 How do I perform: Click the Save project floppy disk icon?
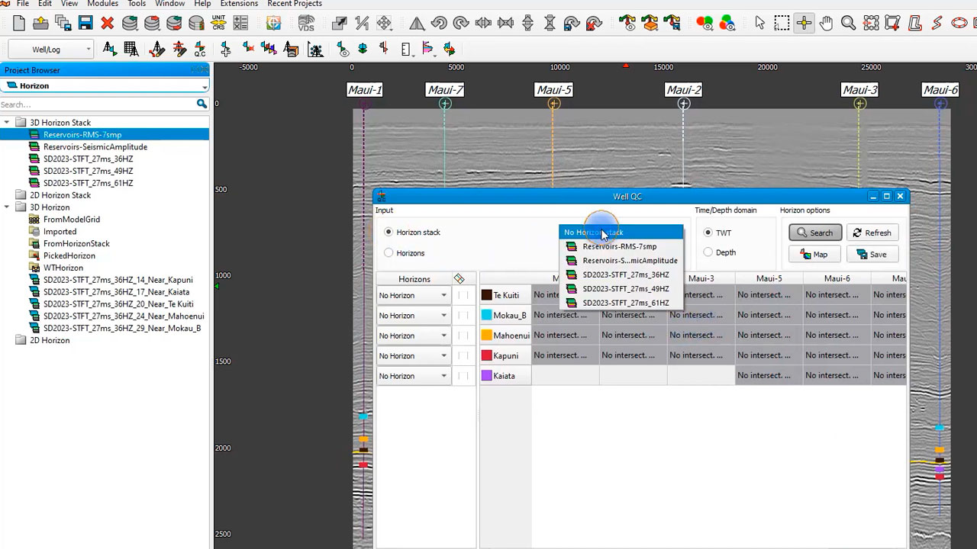click(85, 24)
